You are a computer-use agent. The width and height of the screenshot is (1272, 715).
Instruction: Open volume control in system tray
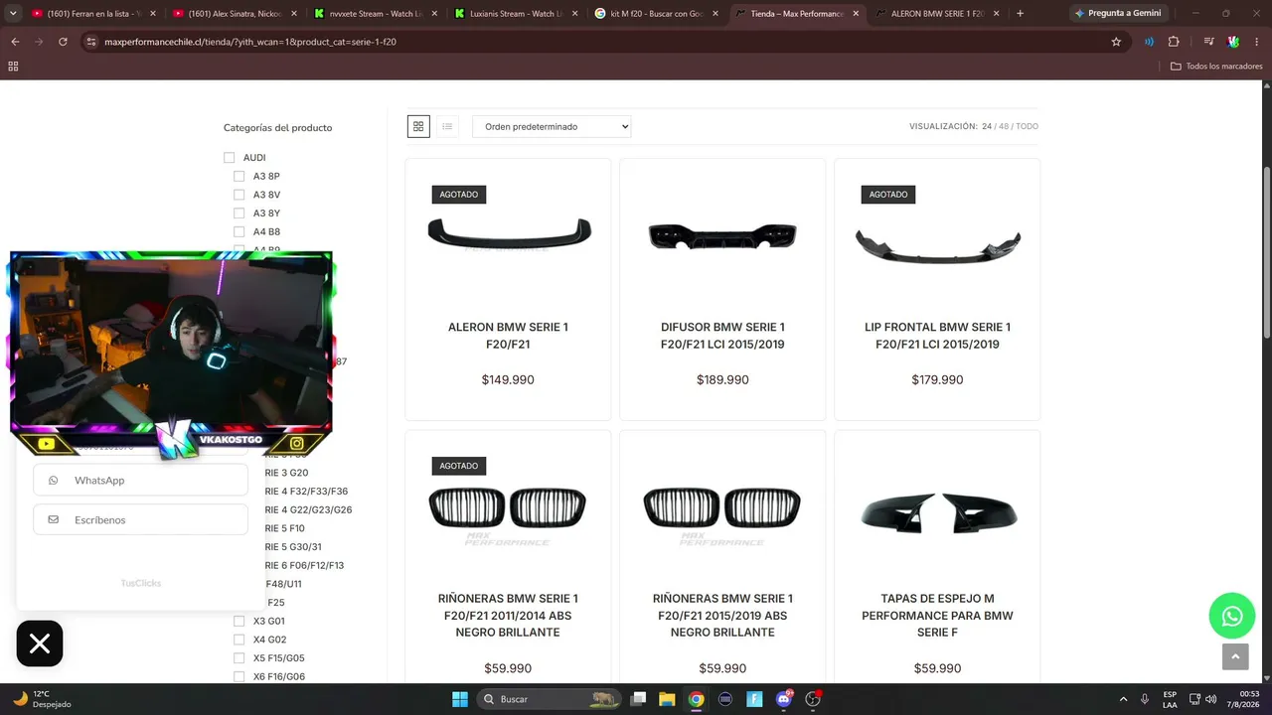(1211, 699)
